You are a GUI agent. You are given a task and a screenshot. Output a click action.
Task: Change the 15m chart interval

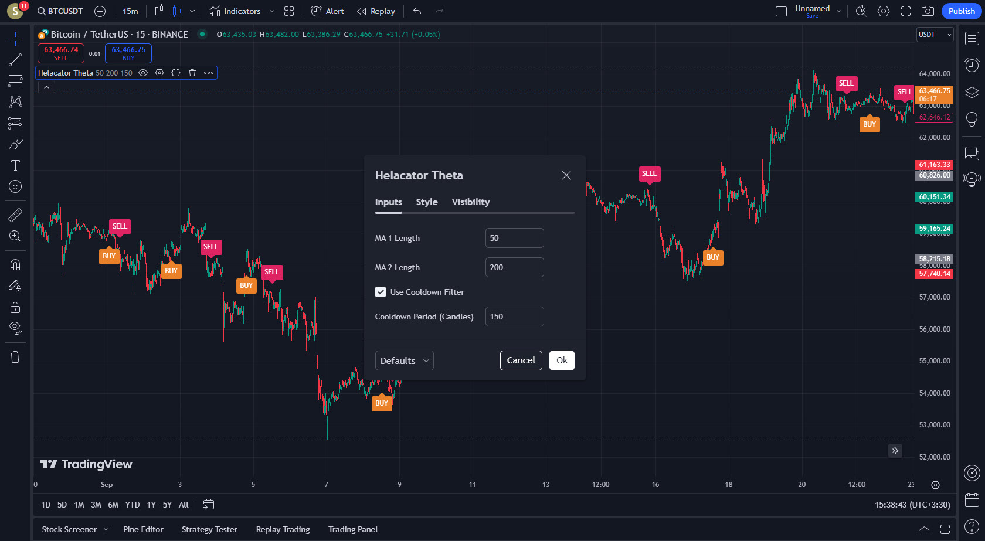(130, 11)
